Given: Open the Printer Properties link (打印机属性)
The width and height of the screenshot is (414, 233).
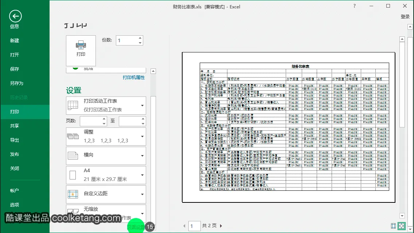Looking at the screenshot, I should pos(134,77).
